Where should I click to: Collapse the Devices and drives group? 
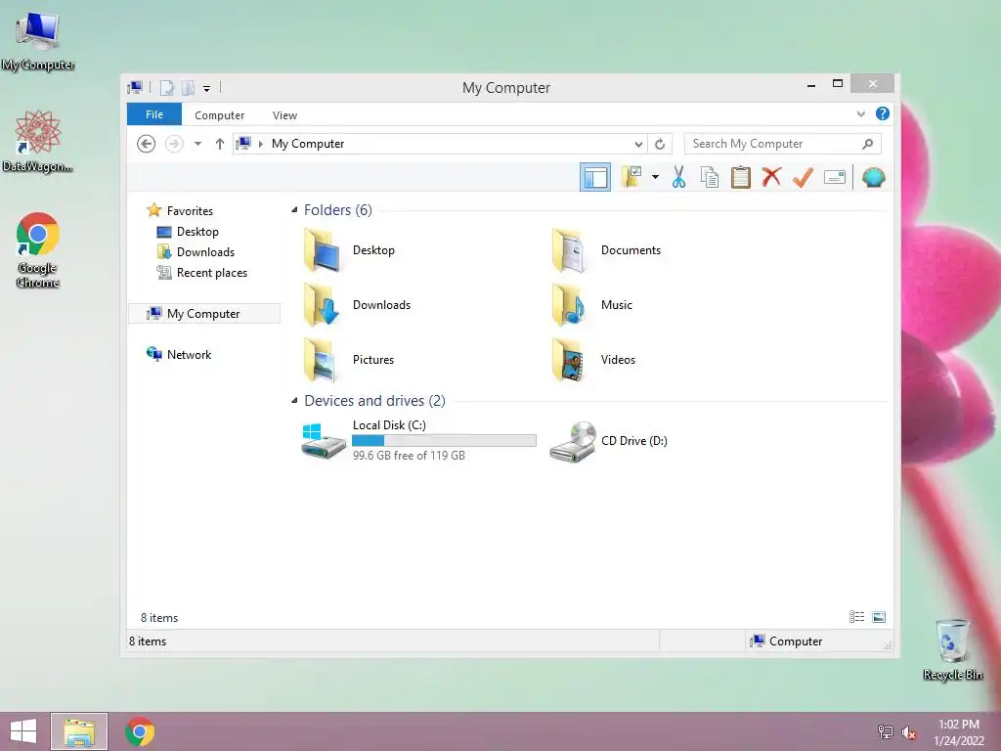pos(294,401)
